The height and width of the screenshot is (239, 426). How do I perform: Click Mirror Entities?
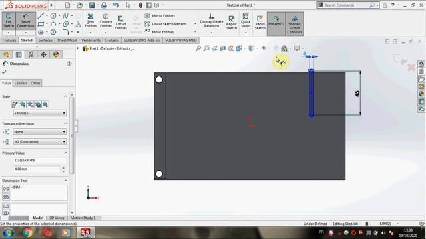pyautogui.click(x=160, y=16)
